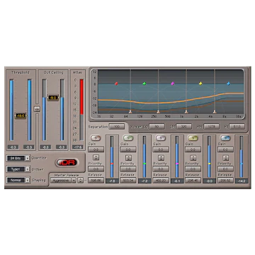
Task: Solo the green low-mid band
Action: 128,138
